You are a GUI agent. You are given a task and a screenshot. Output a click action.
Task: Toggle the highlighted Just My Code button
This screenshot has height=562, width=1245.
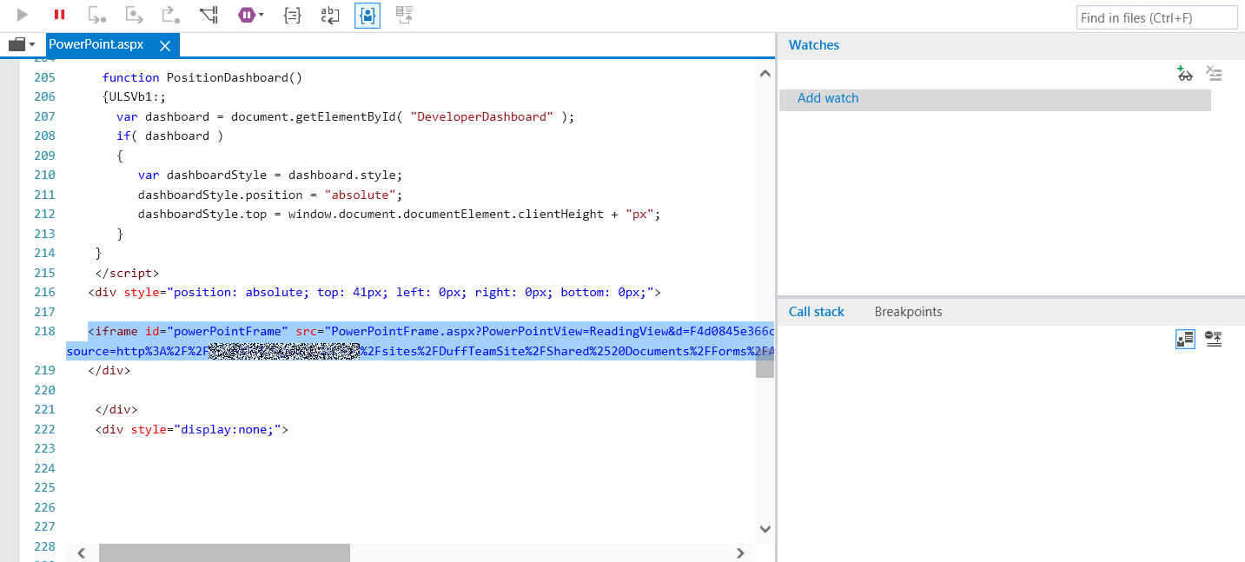(x=367, y=15)
